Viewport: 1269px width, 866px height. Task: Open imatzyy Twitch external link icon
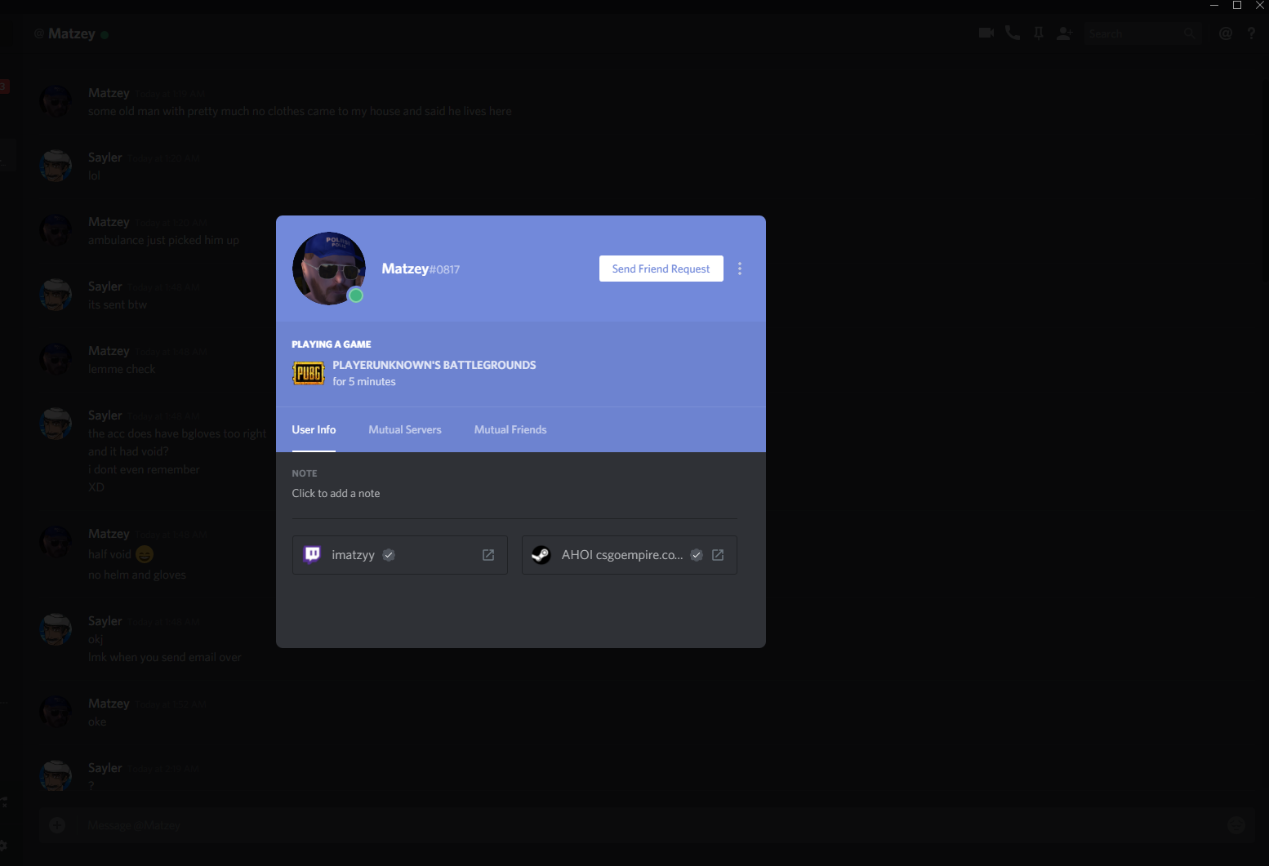click(488, 555)
